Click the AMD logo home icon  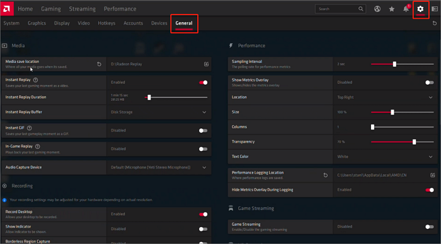7,8
